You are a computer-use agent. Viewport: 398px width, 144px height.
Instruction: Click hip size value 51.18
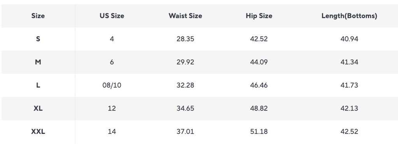tap(259, 132)
